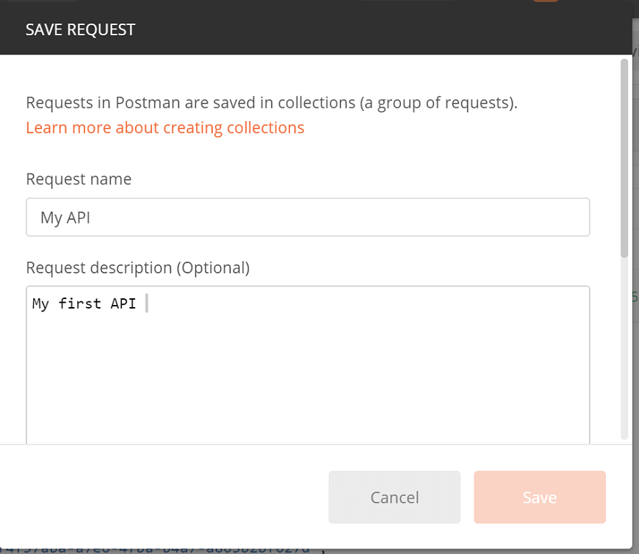The height and width of the screenshot is (554, 639).
Task: Click the Request name label
Action: 79,179
